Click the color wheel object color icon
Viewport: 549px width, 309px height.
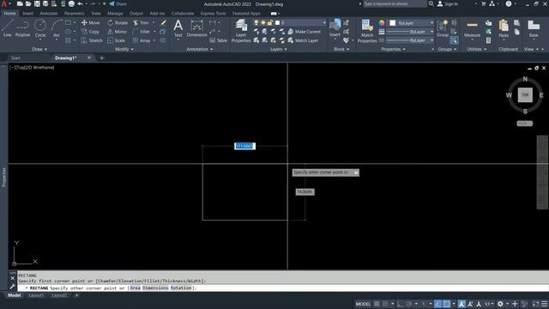tap(381, 23)
